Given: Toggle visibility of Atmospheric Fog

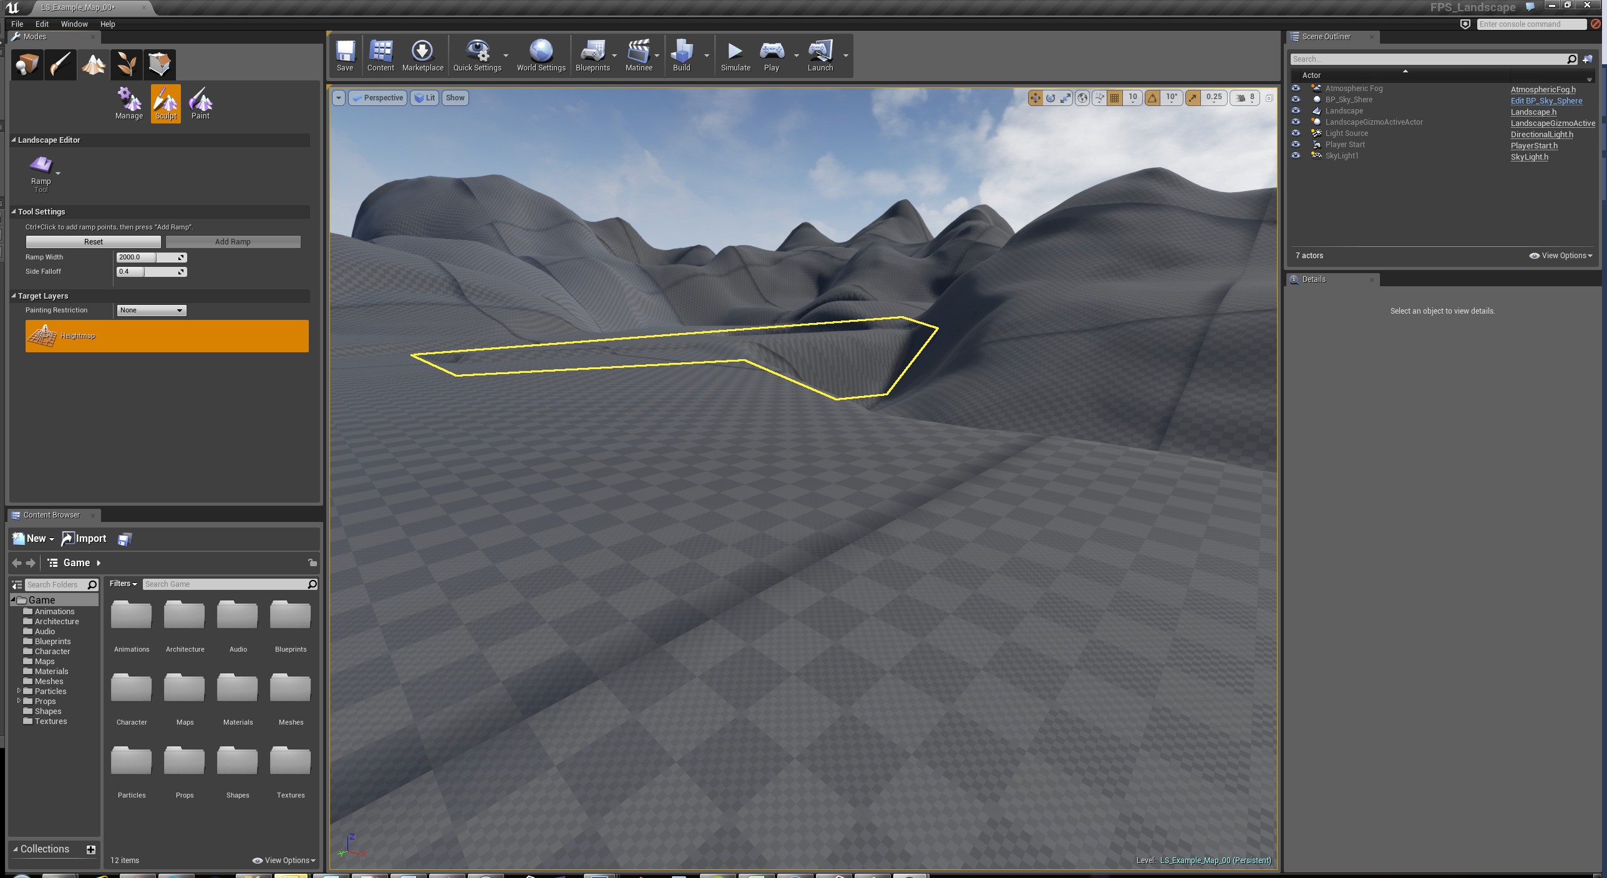Looking at the screenshot, I should pos(1296,88).
